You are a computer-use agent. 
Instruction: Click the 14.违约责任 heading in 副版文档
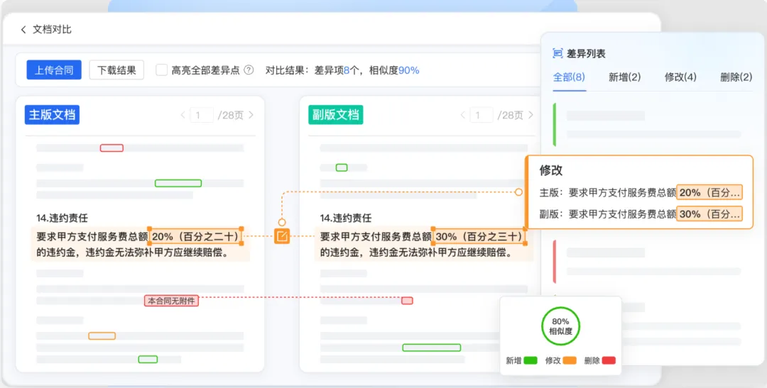[x=346, y=218]
